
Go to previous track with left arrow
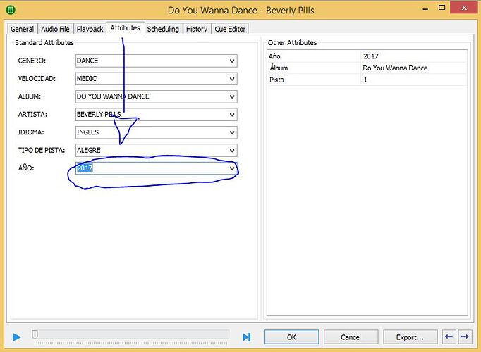449,337
